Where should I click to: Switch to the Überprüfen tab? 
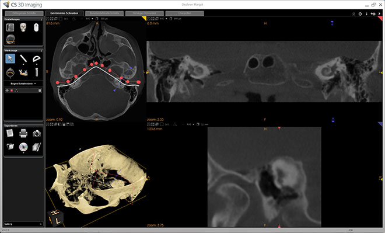tap(185, 13)
